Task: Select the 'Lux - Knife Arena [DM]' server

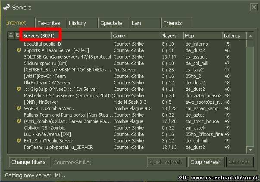Action: click(127, 134)
